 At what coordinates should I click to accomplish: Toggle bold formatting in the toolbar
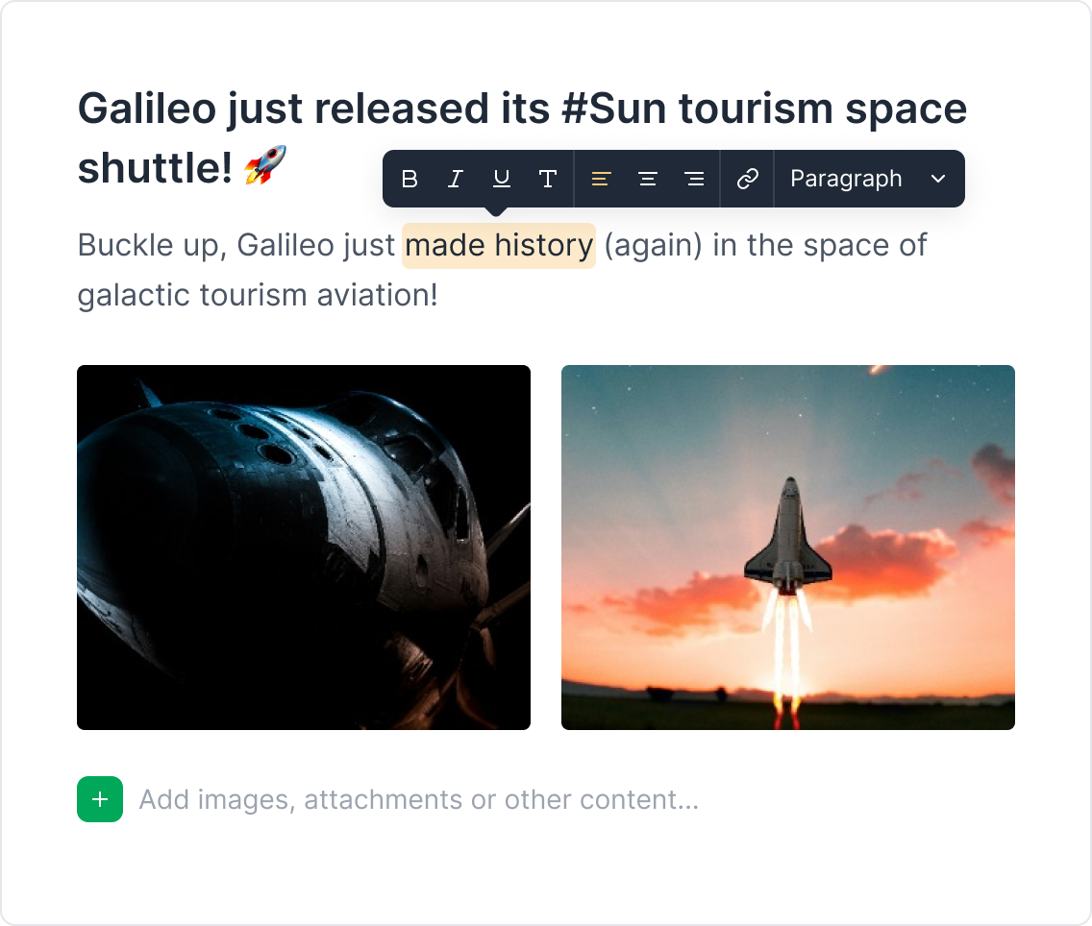pos(409,179)
